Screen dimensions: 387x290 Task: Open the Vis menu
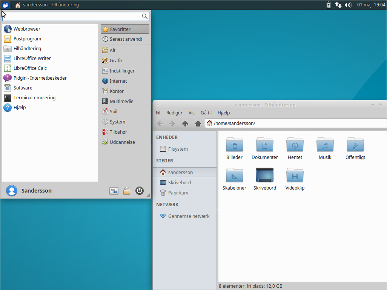click(x=192, y=113)
